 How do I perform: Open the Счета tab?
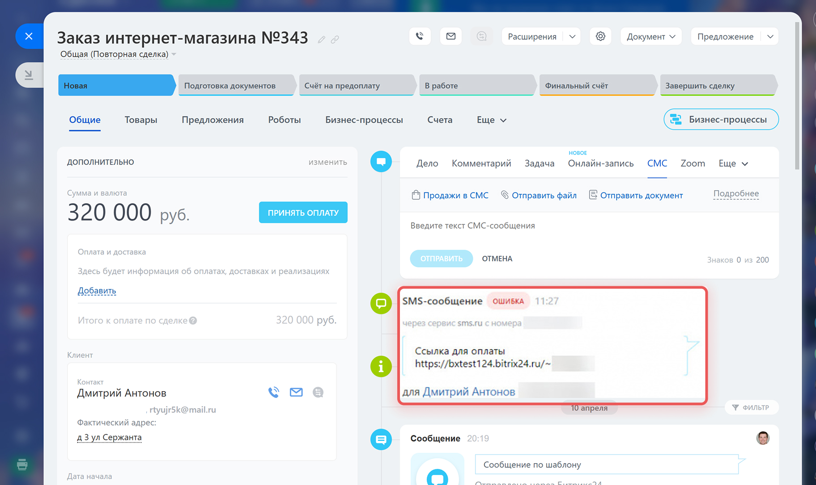(440, 120)
